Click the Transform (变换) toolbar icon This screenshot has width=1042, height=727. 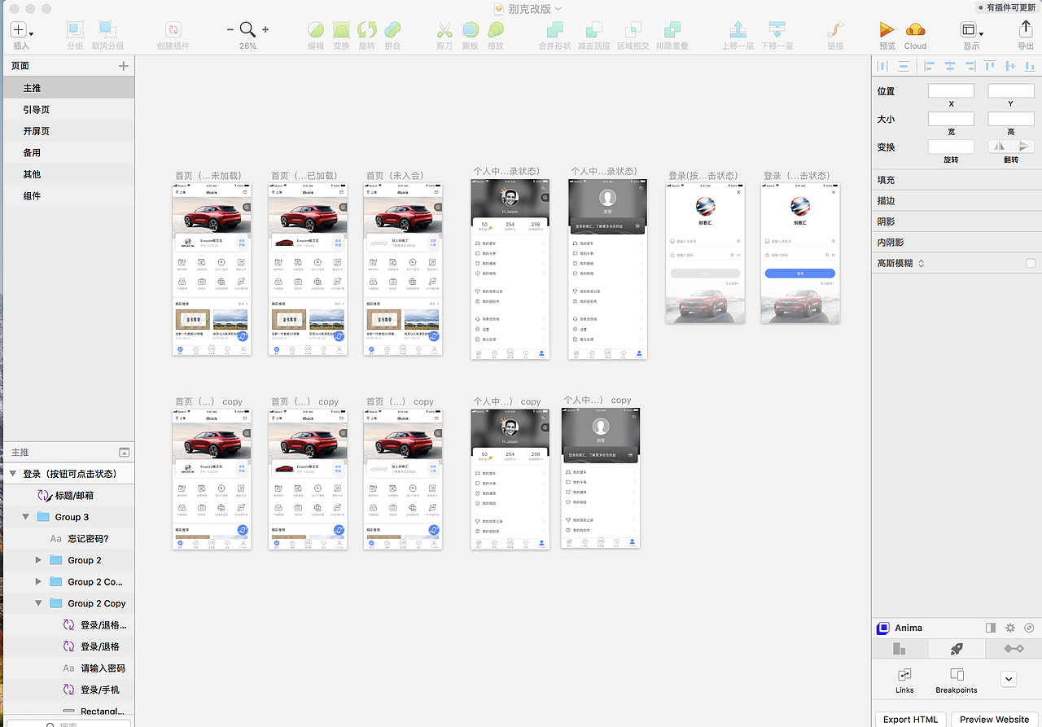pyautogui.click(x=341, y=30)
